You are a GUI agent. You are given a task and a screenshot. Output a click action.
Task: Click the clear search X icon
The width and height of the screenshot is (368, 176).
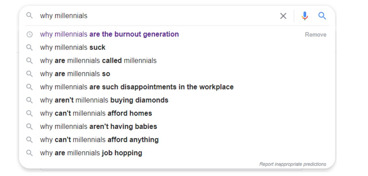coord(283,16)
